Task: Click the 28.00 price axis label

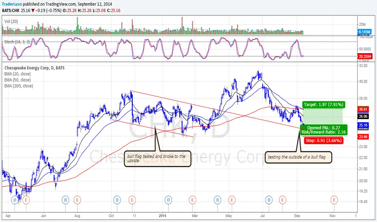Action: [x=363, y=98]
